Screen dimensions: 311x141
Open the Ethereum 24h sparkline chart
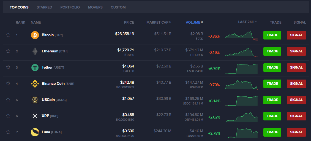[241, 52]
